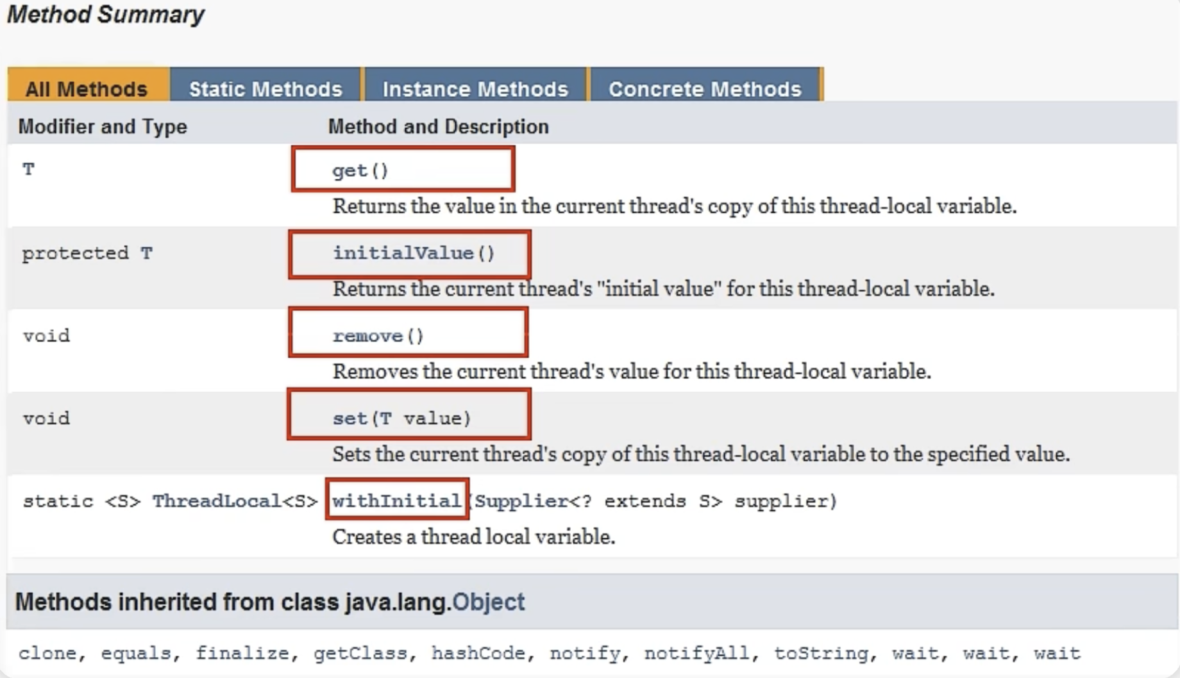Click the initialValue() method link

(403, 253)
